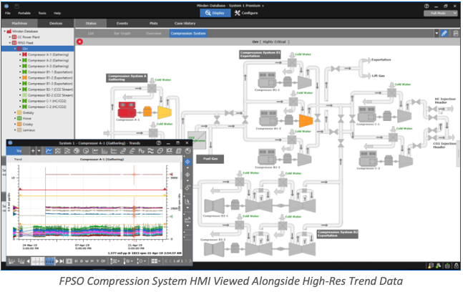Expand the Gretzky tree node
The width and height of the screenshot is (463, 292).
(15, 112)
